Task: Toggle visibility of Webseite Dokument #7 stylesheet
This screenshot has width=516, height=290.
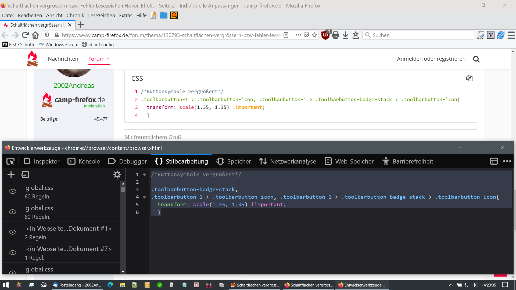Action: point(13,253)
